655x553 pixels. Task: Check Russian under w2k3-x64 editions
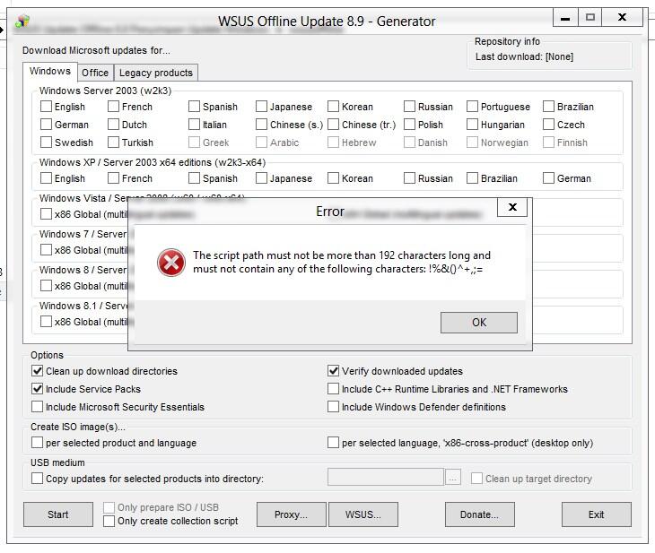[409, 178]
